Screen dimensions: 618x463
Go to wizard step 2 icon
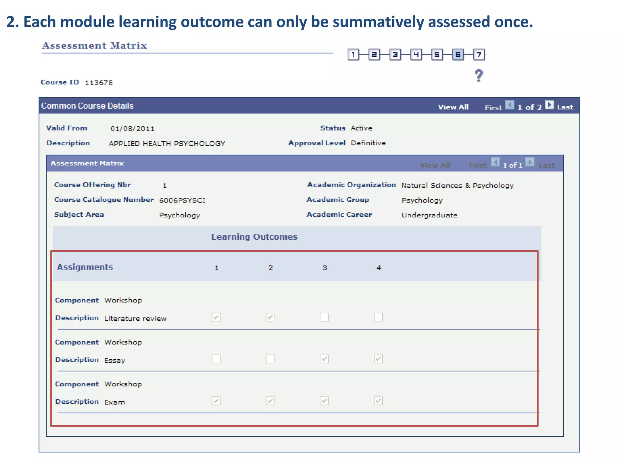374,55
